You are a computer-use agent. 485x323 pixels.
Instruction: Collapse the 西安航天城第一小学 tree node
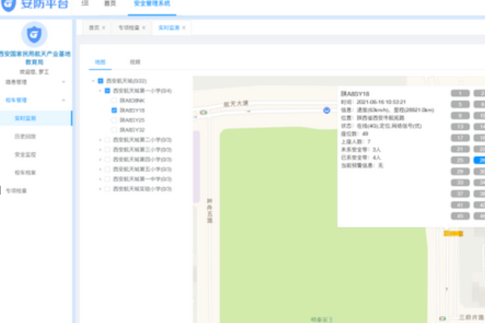pyautogui.click(x=99, y=91)
